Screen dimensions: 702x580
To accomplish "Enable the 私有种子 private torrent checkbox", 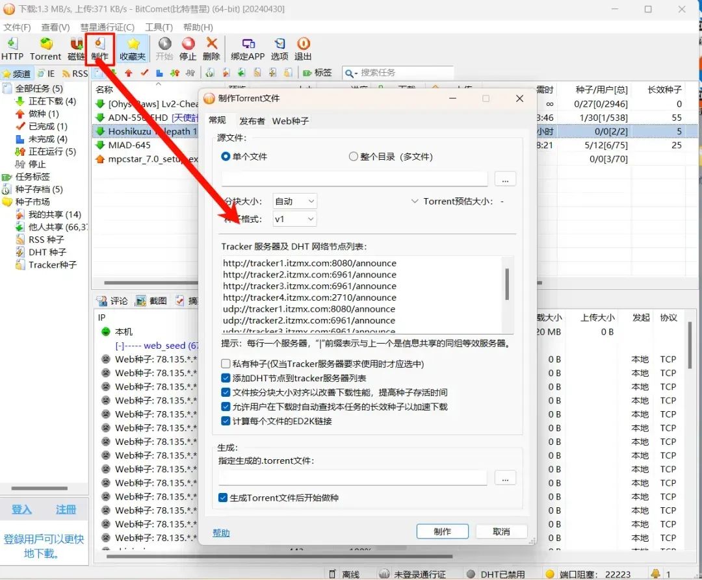I will [226, 364].
